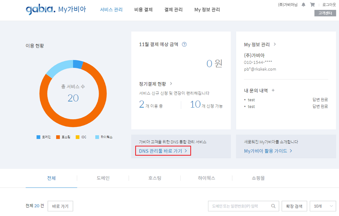Click the light blue 하이웍스 legend swatch
The height and width of the screenshot is (216, 339).
click(97, 137)
